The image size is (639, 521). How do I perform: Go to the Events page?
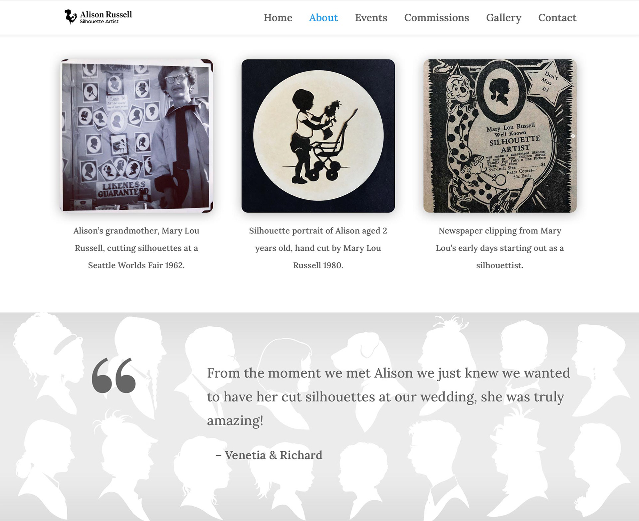371,18
